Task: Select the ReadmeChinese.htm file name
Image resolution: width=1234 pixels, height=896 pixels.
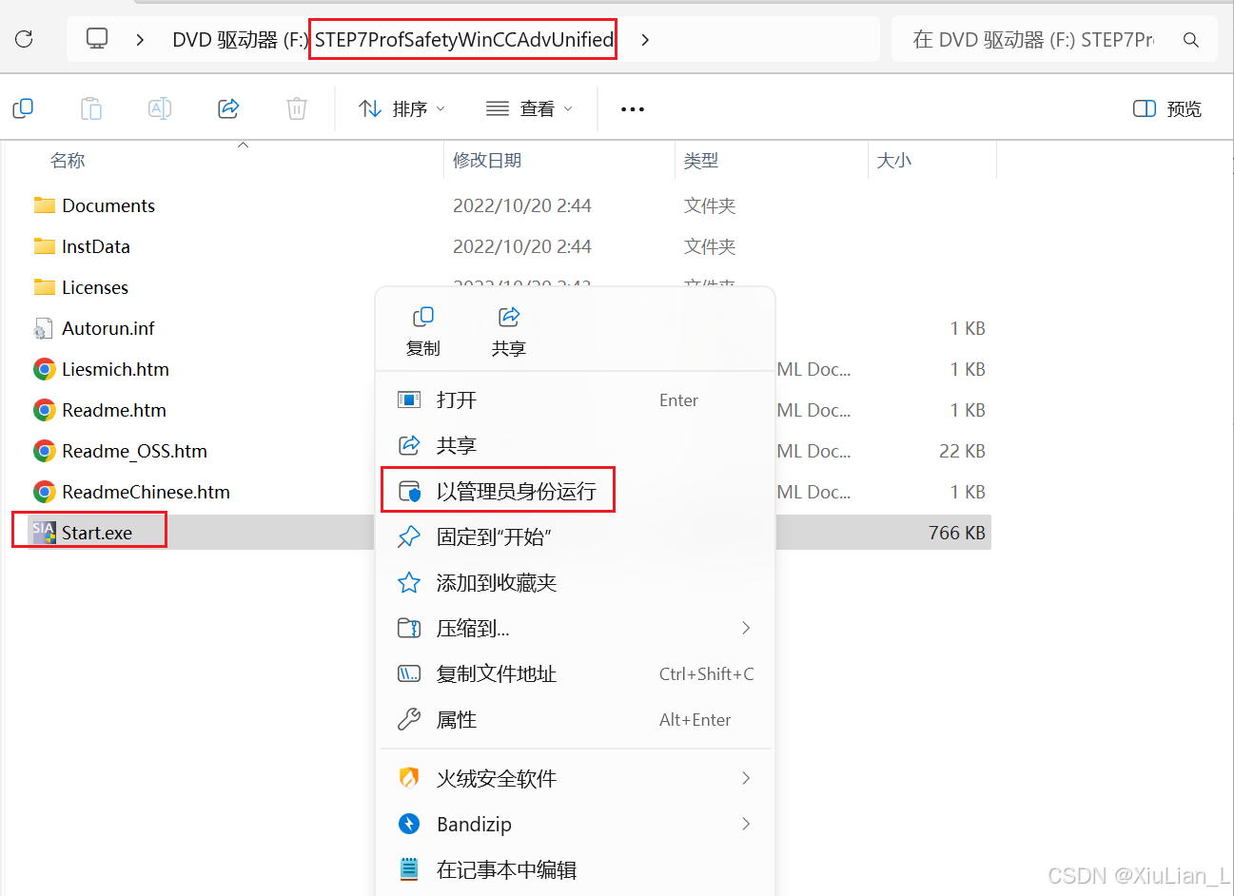Action: [147, 492]
